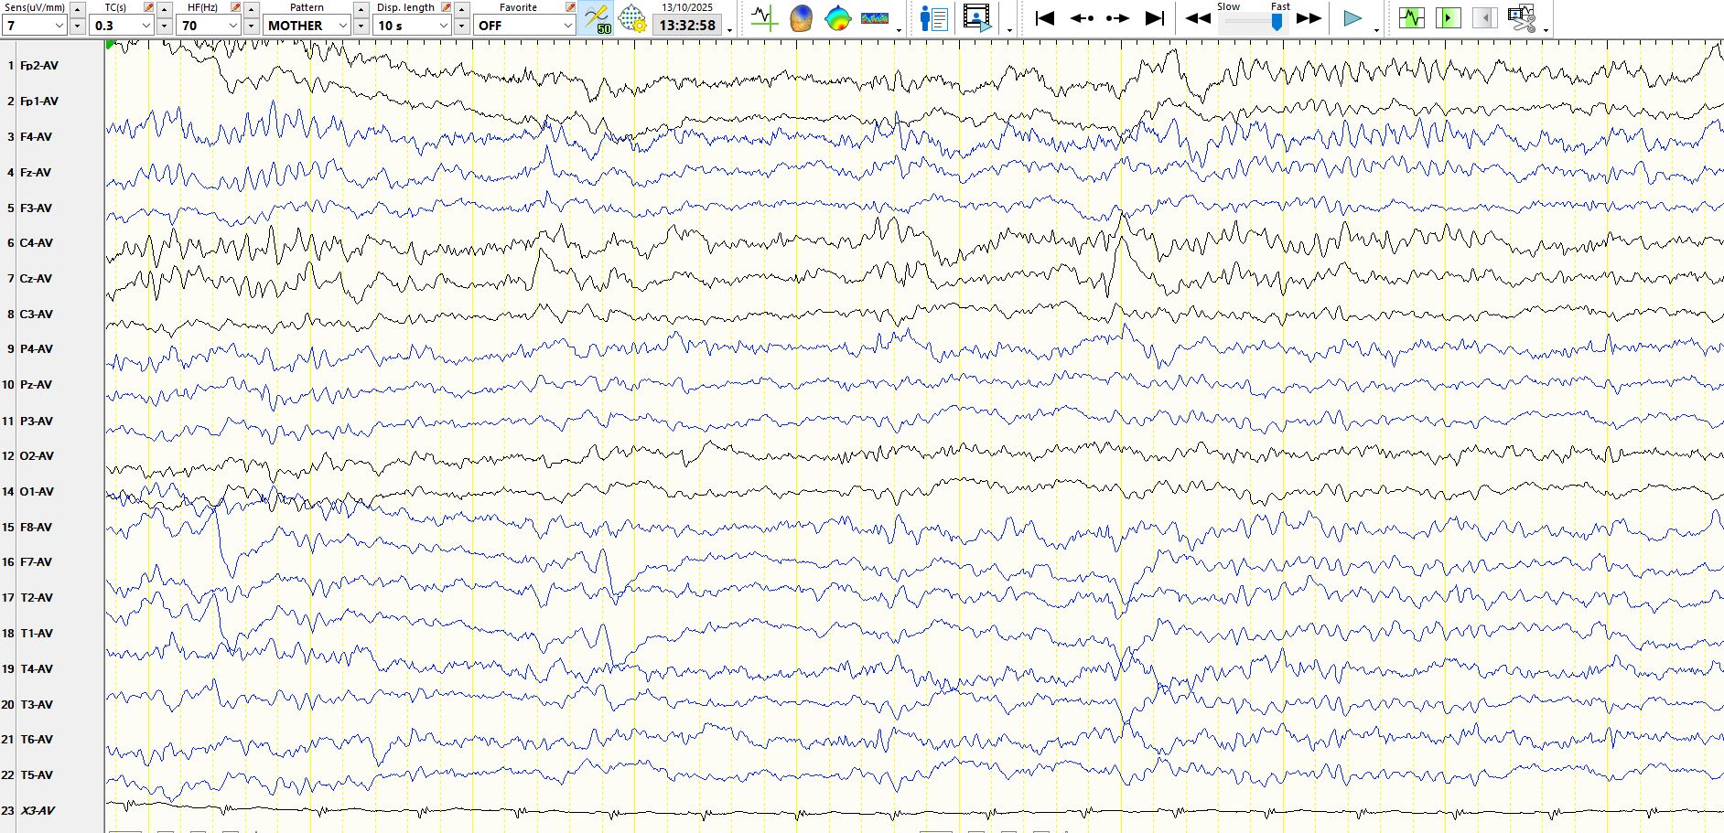Edit Disp. length settings with pencil icon
1724x833 pixels.
(x=446, y=7)
